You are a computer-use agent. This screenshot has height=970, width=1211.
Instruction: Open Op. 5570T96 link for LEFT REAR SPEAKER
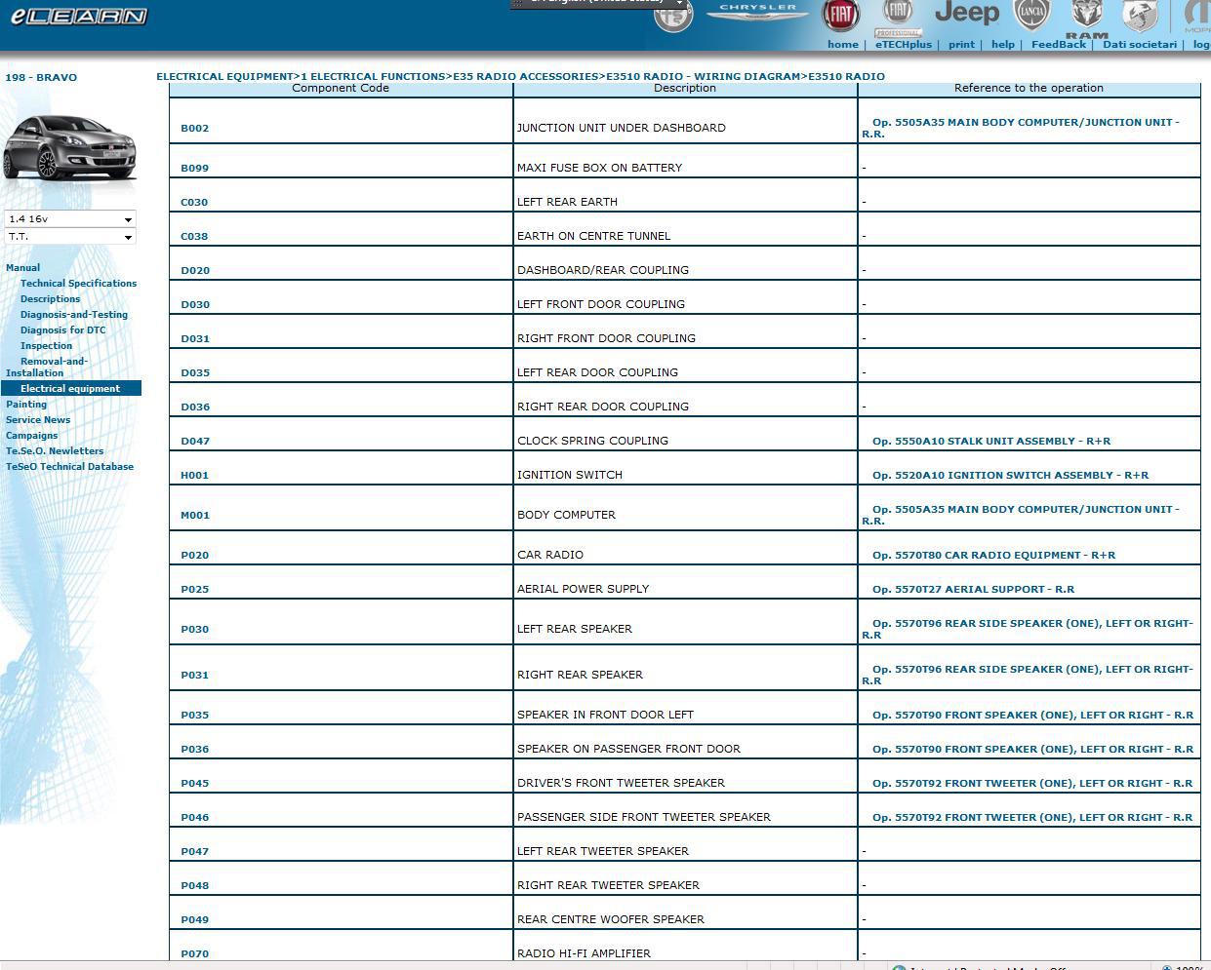click(x=1028, y=629)
